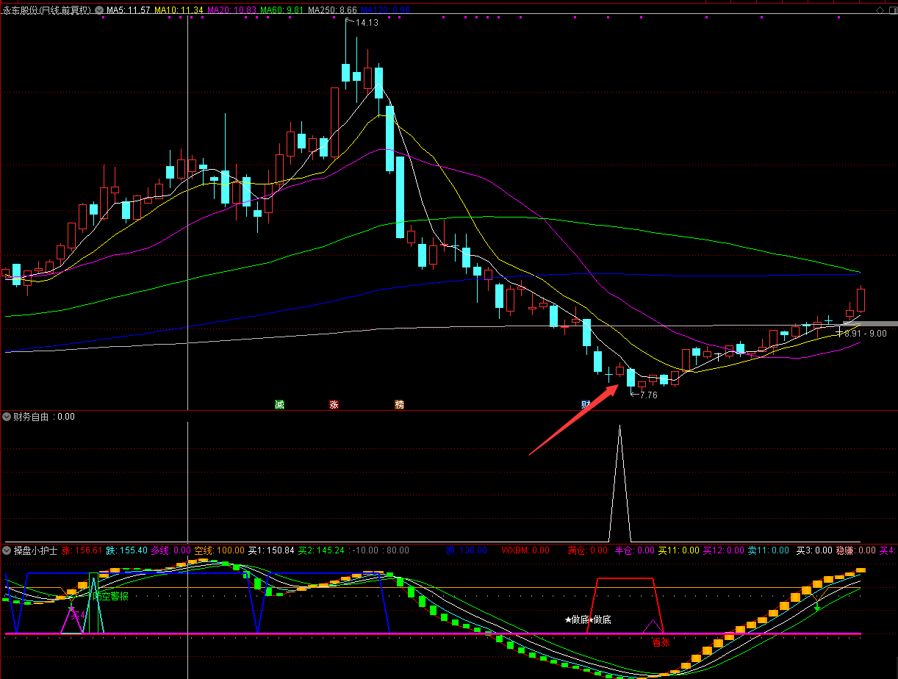Screen dimensions: 898x679
Task: Click the red 看涨 signal label
Action: (x=661, y=642)
